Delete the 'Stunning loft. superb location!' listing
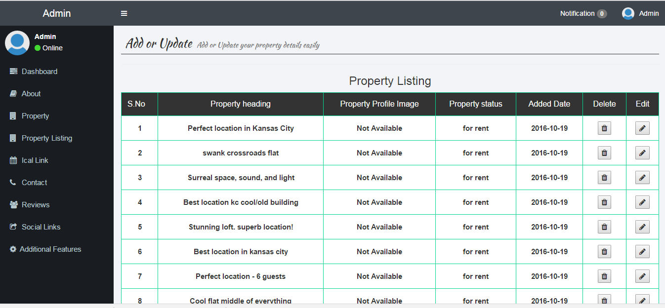This screenshot has height=308, width=665. [604, 227]
